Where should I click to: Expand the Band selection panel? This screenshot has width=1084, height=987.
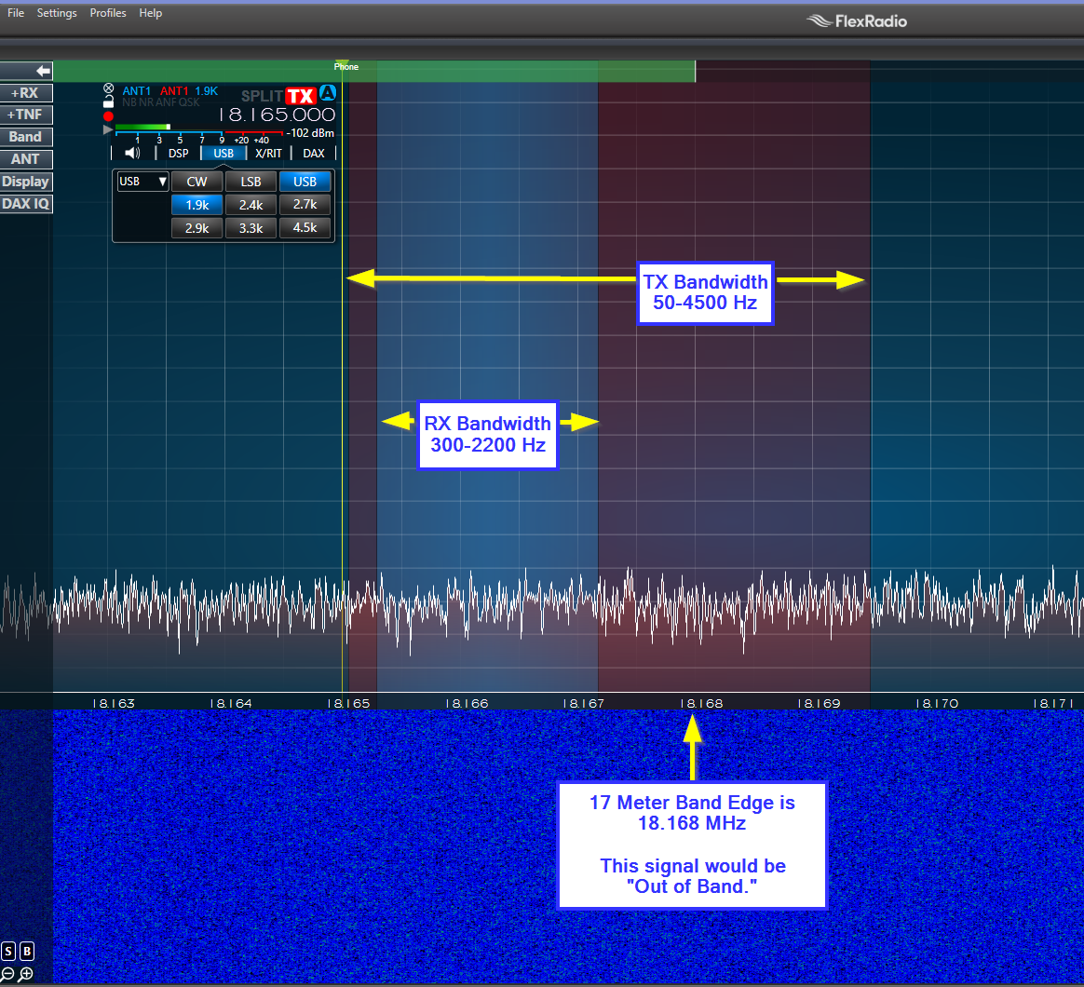[26, 137]
